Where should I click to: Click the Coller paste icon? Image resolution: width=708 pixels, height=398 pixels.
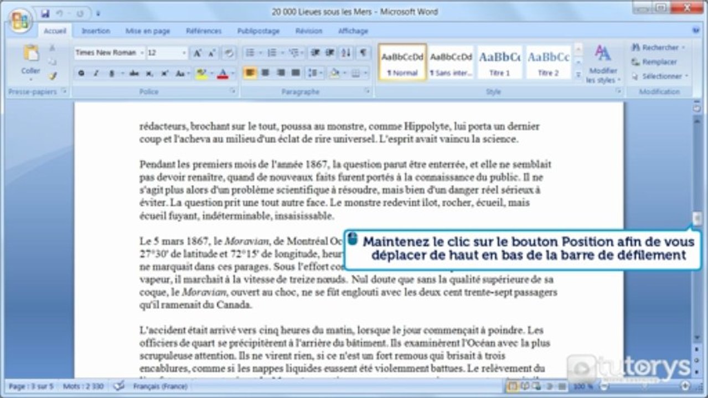click(x=31, y=54)
